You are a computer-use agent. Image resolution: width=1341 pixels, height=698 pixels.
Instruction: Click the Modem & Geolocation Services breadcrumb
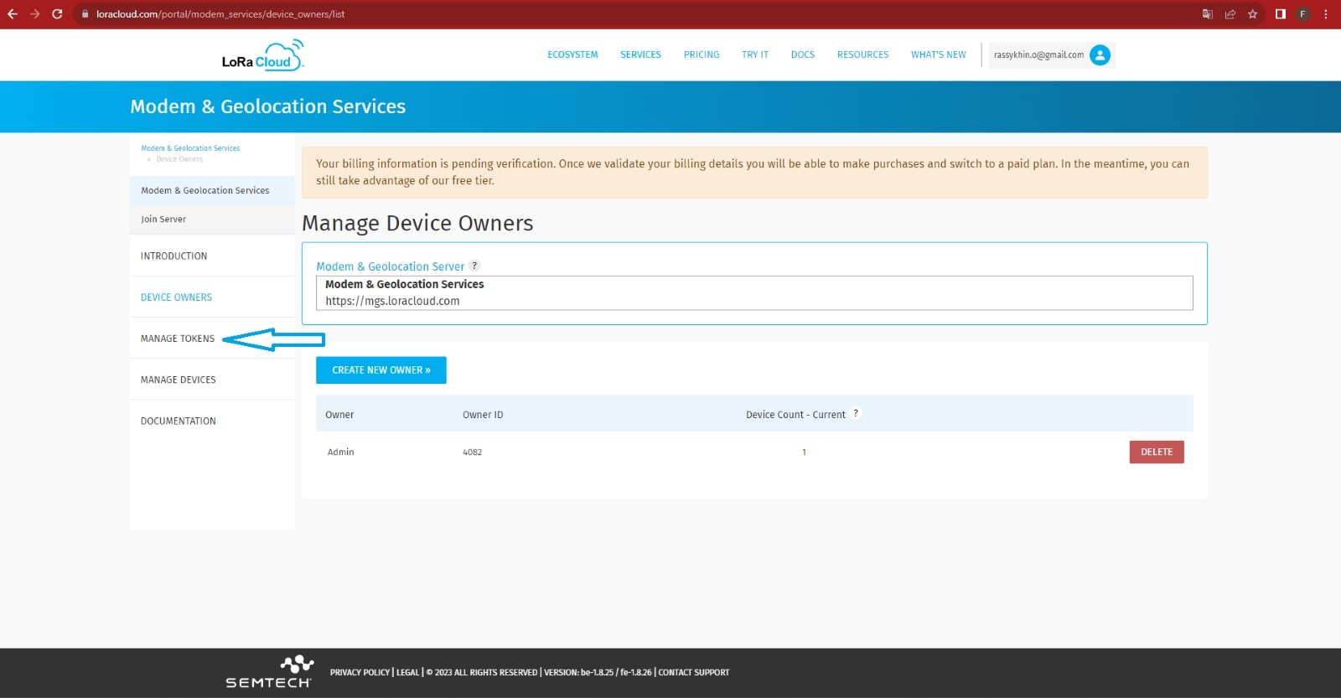[190, 148]
